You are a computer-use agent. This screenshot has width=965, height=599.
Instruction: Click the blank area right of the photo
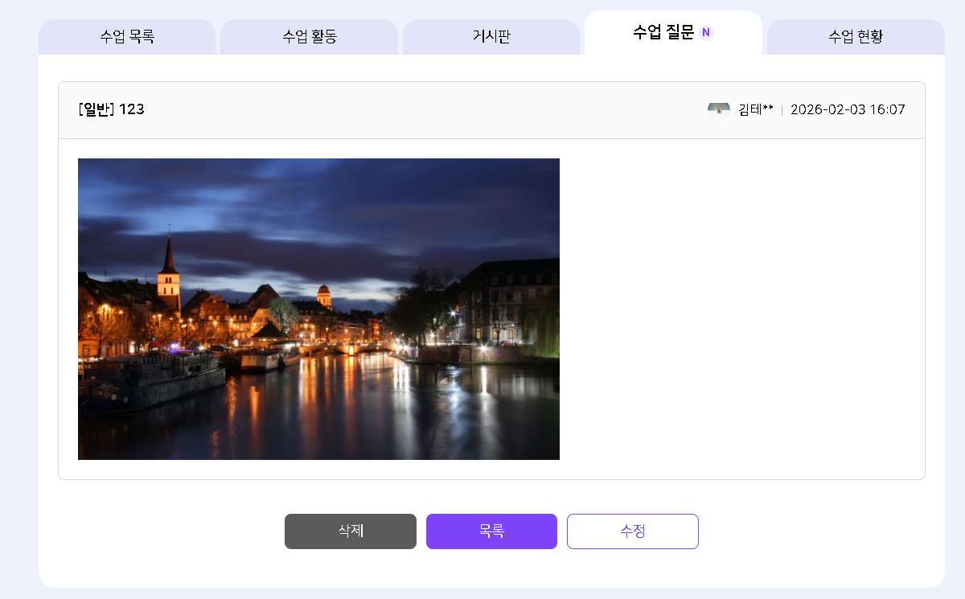click(740, 309)
